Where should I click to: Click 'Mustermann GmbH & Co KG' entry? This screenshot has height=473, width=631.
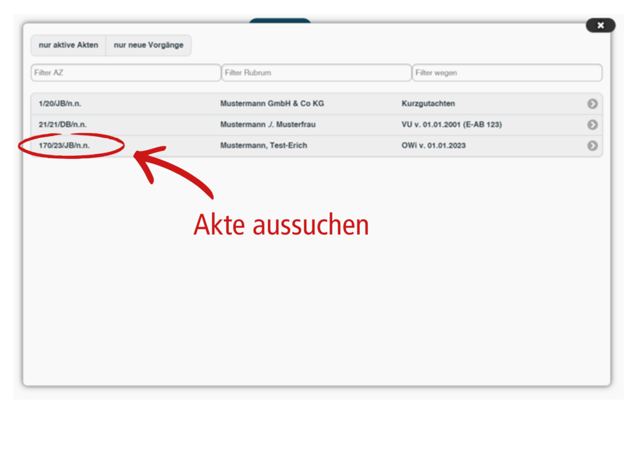pos(272,104)
